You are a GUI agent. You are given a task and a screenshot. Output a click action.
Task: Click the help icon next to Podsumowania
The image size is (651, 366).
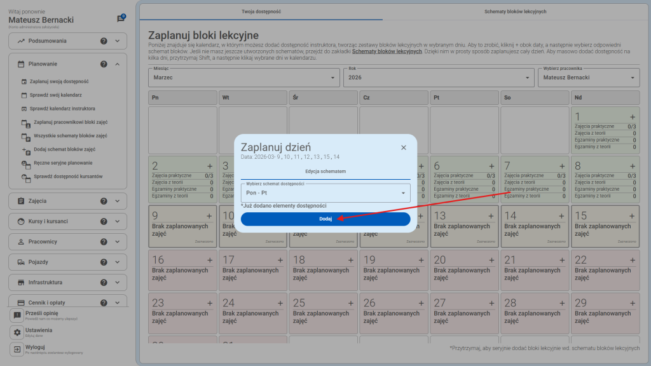tap(104, 41)
